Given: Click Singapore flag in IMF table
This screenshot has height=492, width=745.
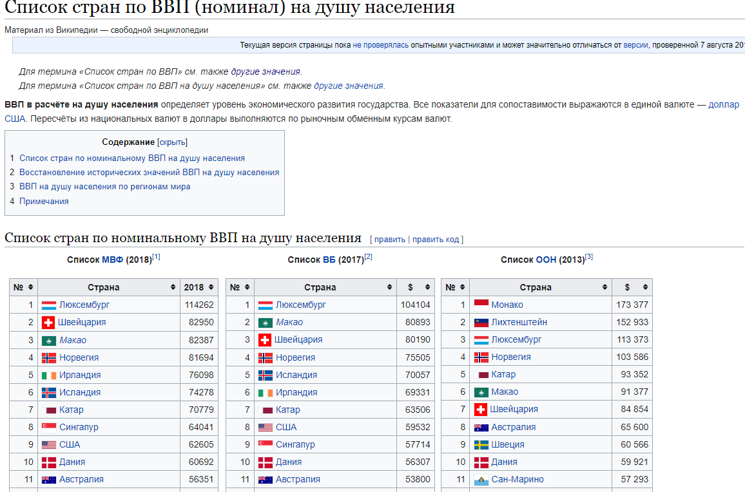Looking at the screenshot, I should coord(48,428).
